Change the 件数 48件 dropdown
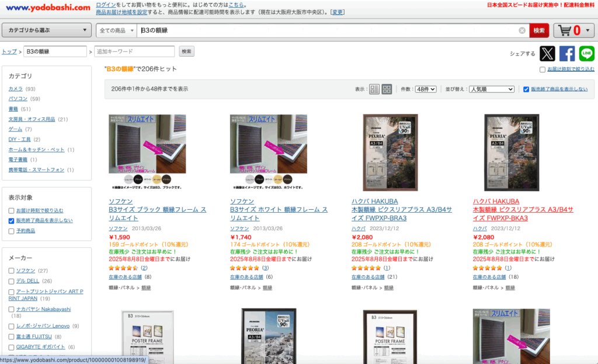The height and width of the screenshot is (364, 598). [x=426, y=89]
